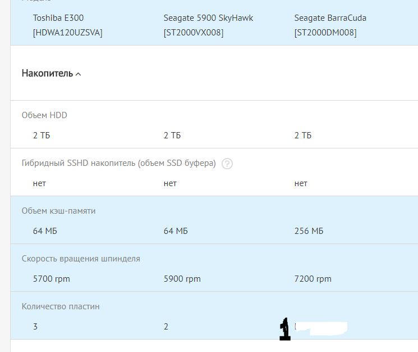Click the help icon beside Гибридный SSHD накопитель
Viewport: 418px width, 352px height.
pyautogui.click(x=227, y=164)
